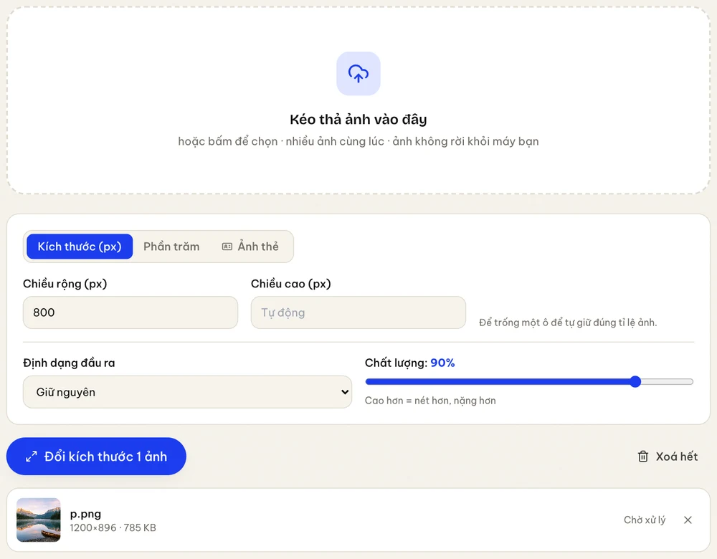
Task: Open the p.png landscape thumbnail
Action: coord(39,520)
